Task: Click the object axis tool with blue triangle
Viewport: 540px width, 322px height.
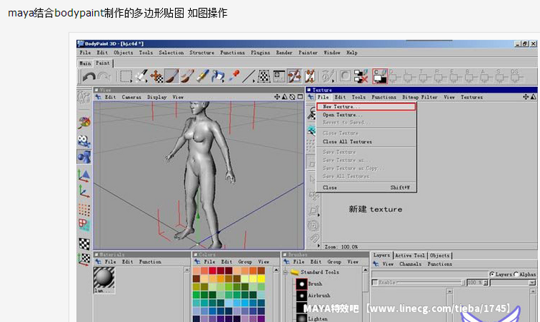Action: pyautogui.click(x=84, y=175)
